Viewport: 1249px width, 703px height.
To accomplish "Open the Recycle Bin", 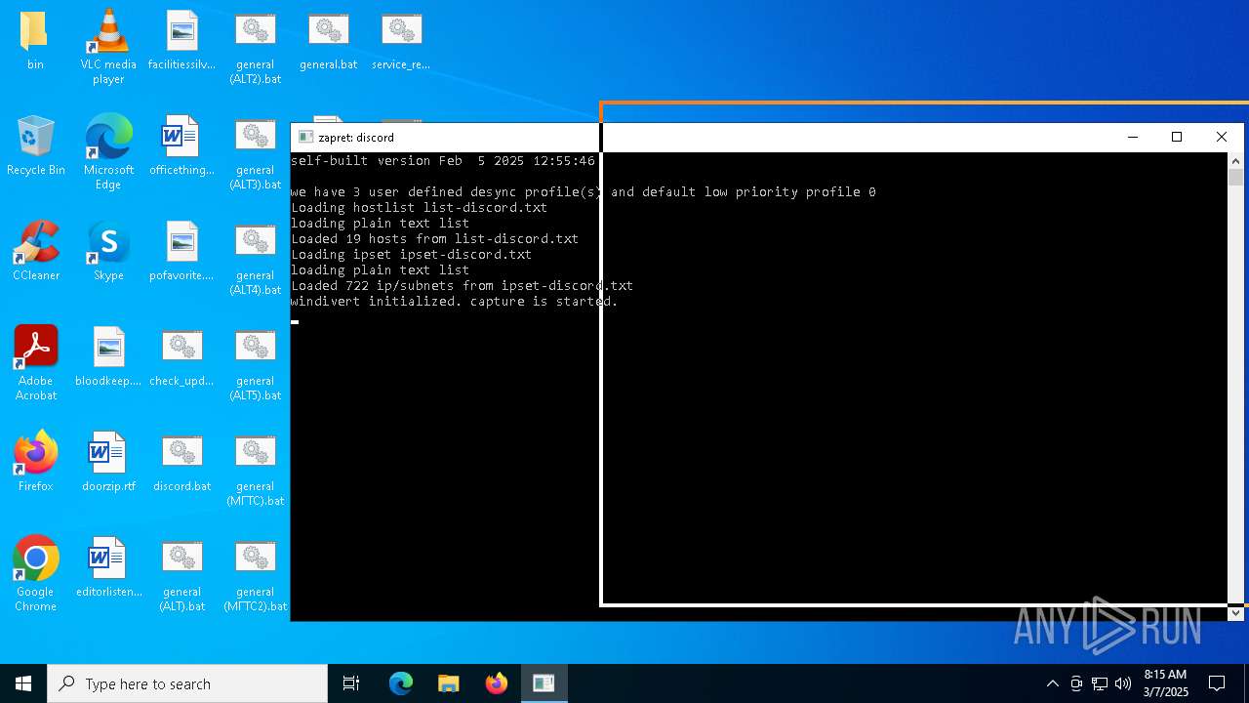I will click(35, 145).
